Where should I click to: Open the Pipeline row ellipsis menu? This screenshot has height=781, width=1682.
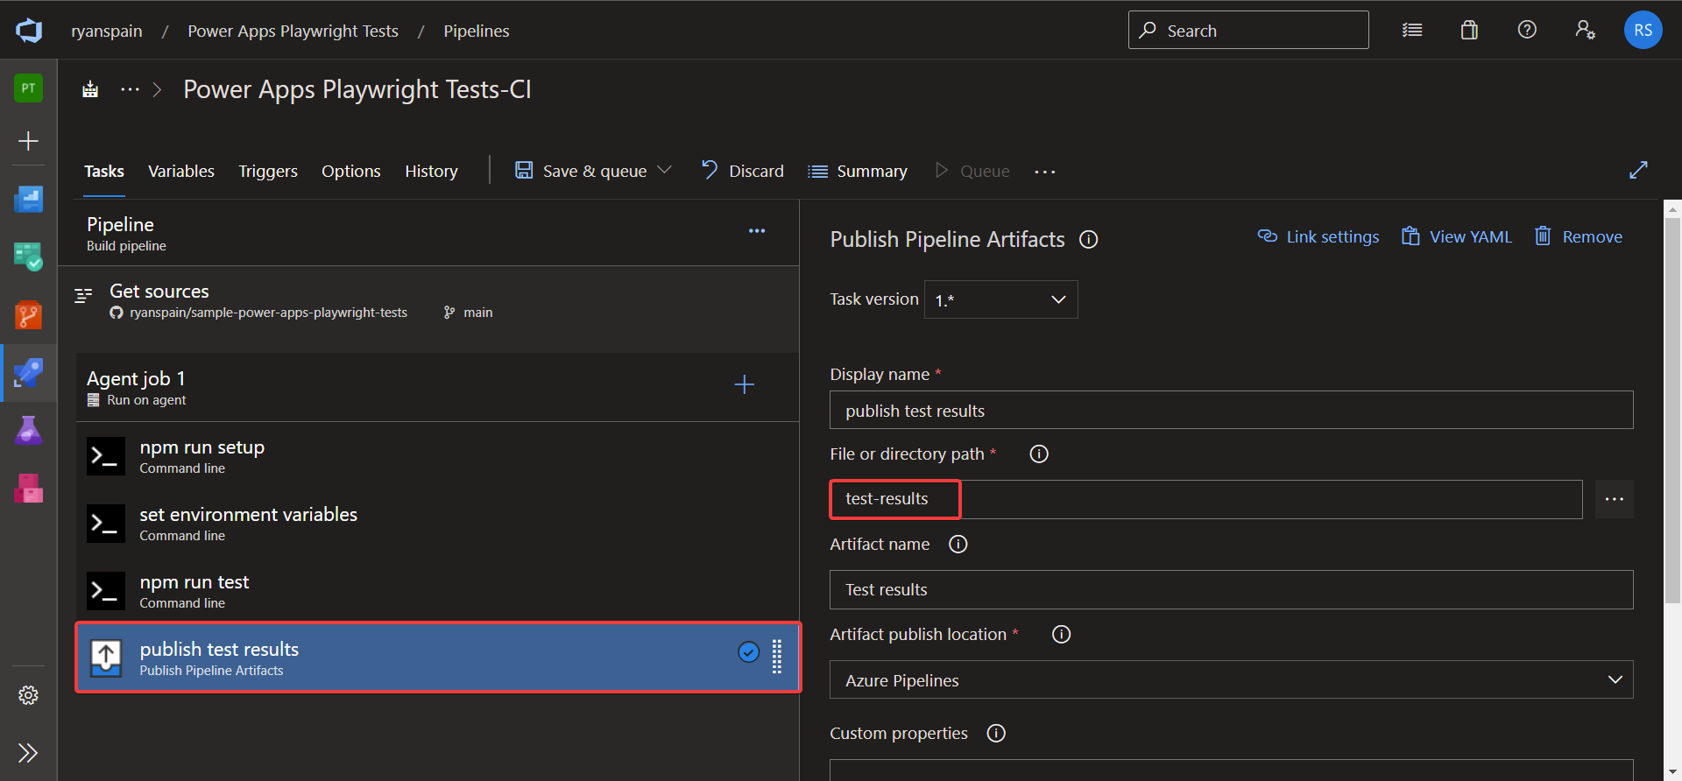757,231
